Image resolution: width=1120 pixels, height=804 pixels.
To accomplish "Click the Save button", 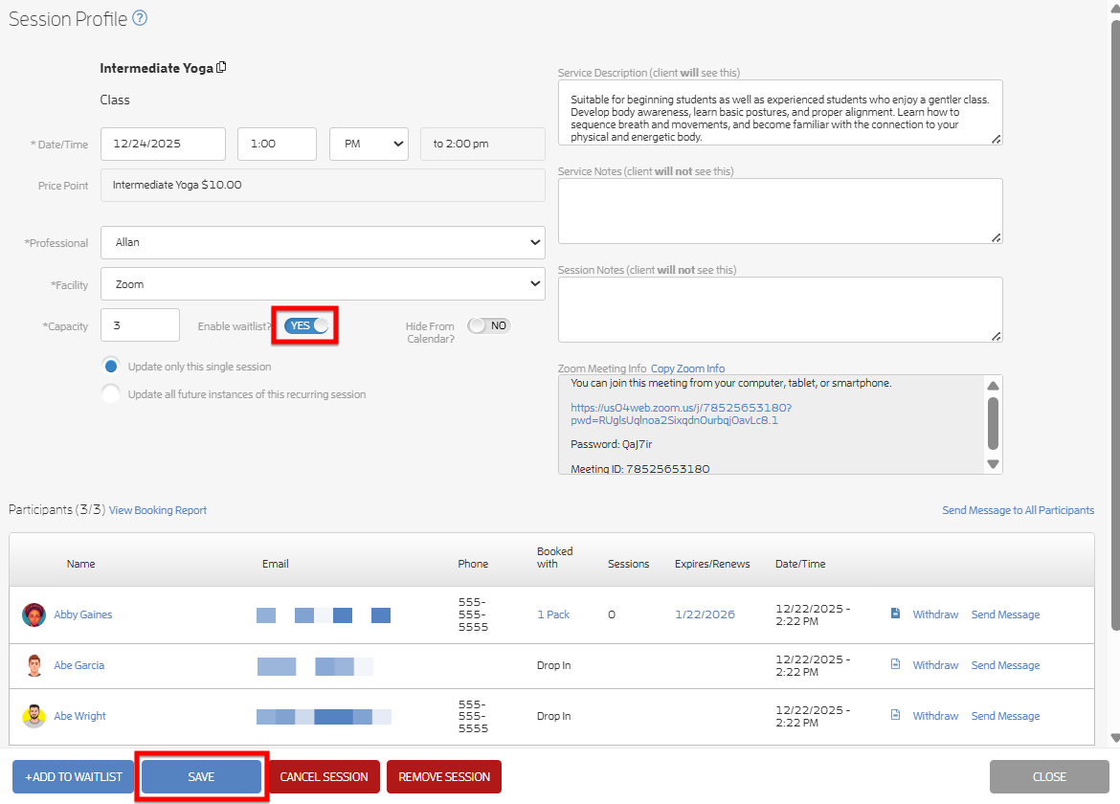I will tap(201, 777).
